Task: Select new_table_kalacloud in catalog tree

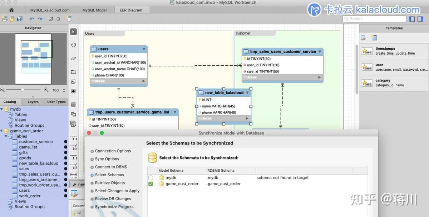Action: 39,163
